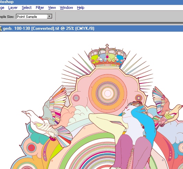Open the Layer menu
This screenshot has height=169, width=183.
click(x=13, y=8)
